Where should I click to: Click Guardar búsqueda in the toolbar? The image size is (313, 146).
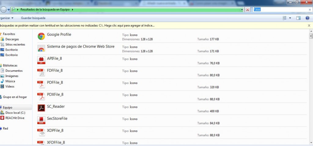[x=33, y=18]
